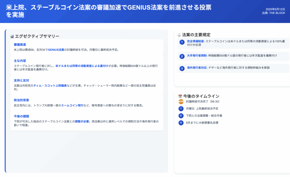This screenshot has height=177, width=290.
Task: Click the 審議推進 card heading
Action: [x=20, y=45]
